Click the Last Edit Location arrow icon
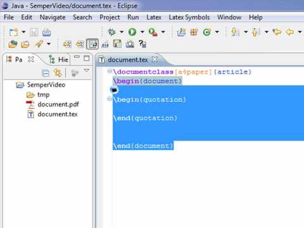 [277, 32]
